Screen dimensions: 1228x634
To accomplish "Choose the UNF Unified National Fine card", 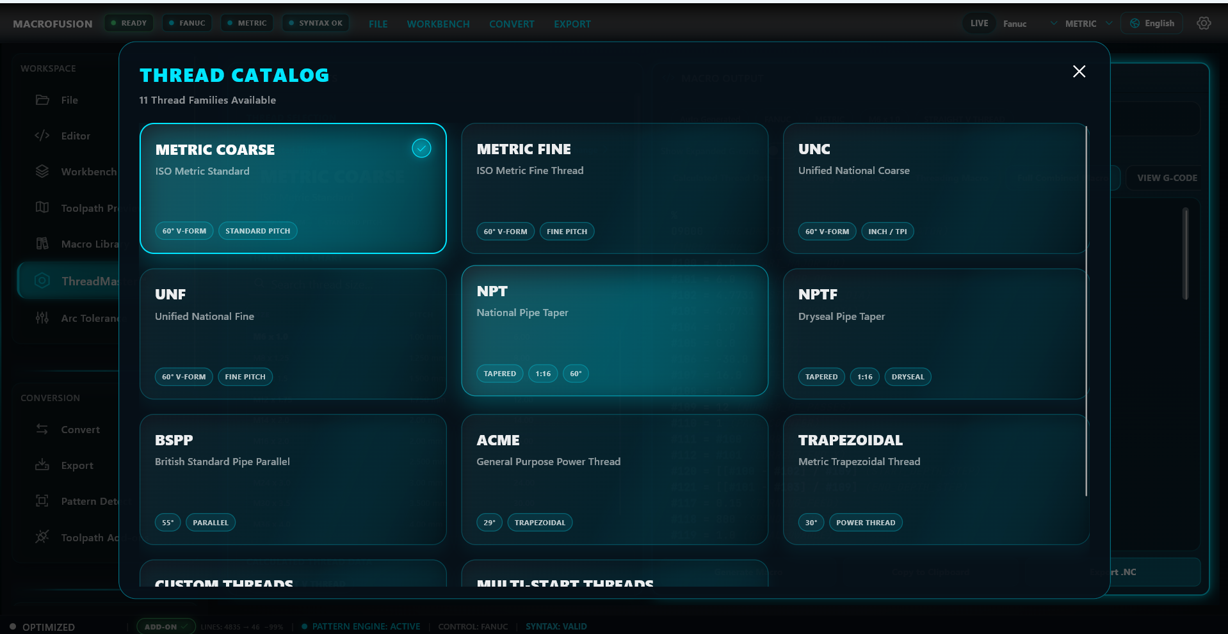I will pos(293,334).
